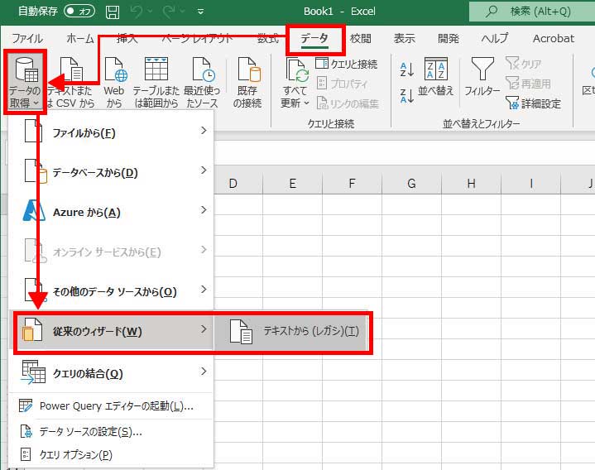Select column G header

click(x=412, y=184)
